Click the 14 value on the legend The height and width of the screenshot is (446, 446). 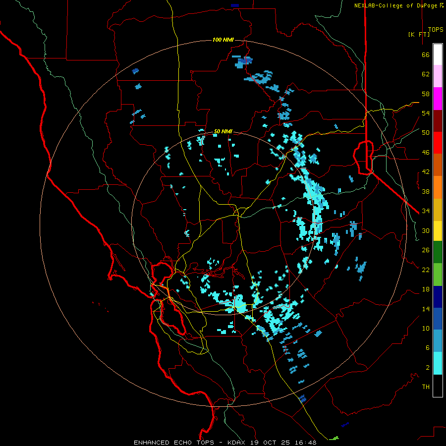click(426, 309)
